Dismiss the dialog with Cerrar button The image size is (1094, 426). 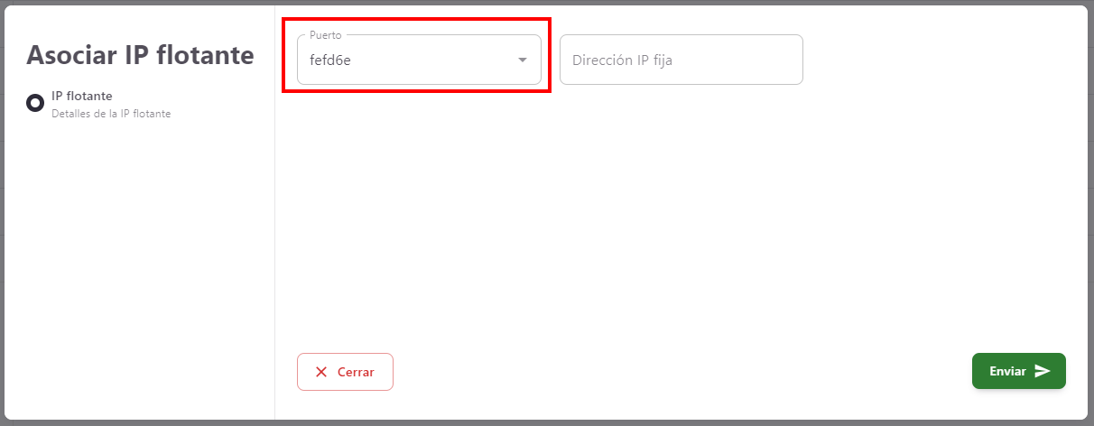[x=345, y=372]
